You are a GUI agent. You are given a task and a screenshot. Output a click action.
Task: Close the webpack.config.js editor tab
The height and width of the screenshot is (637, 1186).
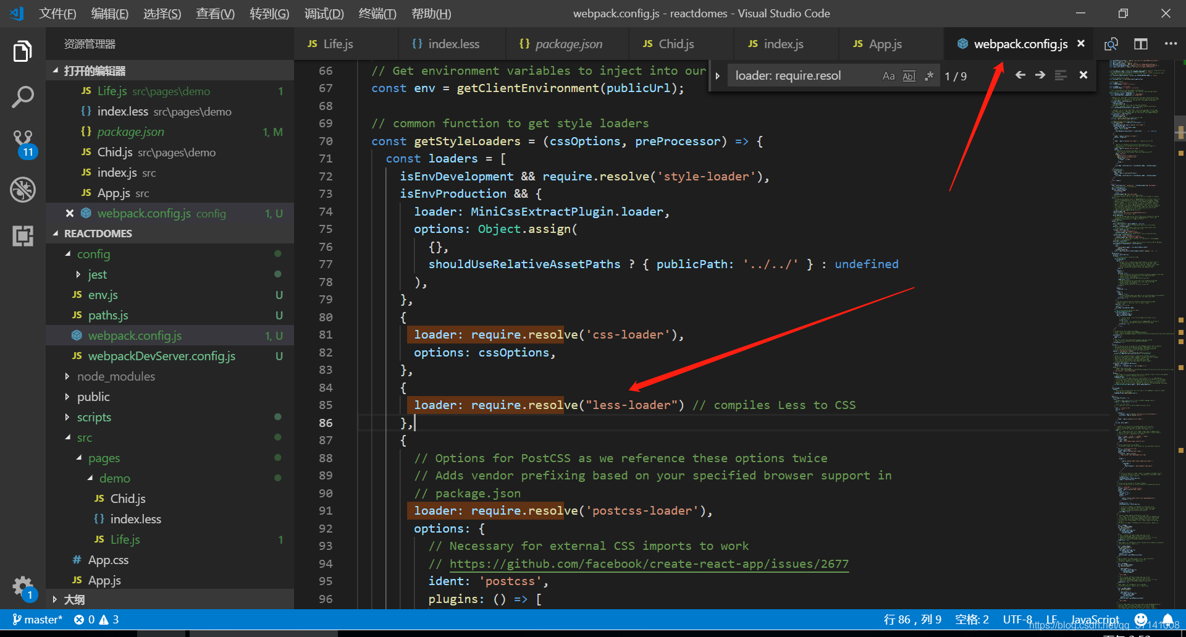(1081, 43)
